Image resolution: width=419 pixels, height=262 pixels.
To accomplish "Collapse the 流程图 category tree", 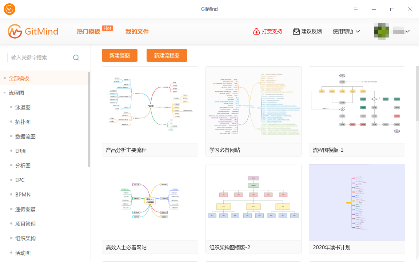I will click(4, 93).
